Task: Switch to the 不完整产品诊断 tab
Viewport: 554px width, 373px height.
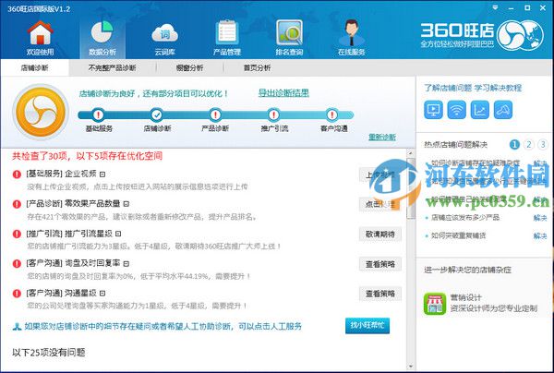Action: [x=112, y=67]
